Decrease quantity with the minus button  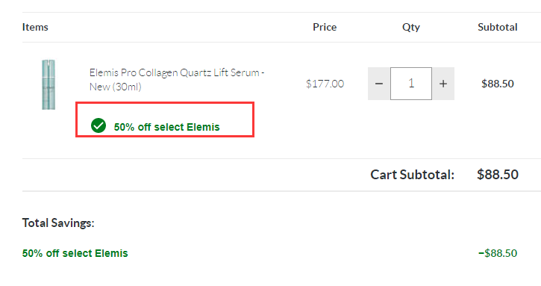pyautogui.click(x=379, y=84)
